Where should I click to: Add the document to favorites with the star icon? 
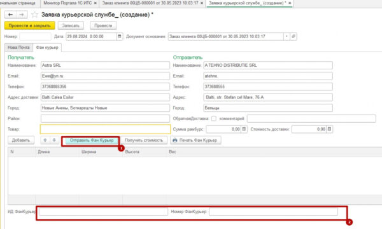[34, 15]
